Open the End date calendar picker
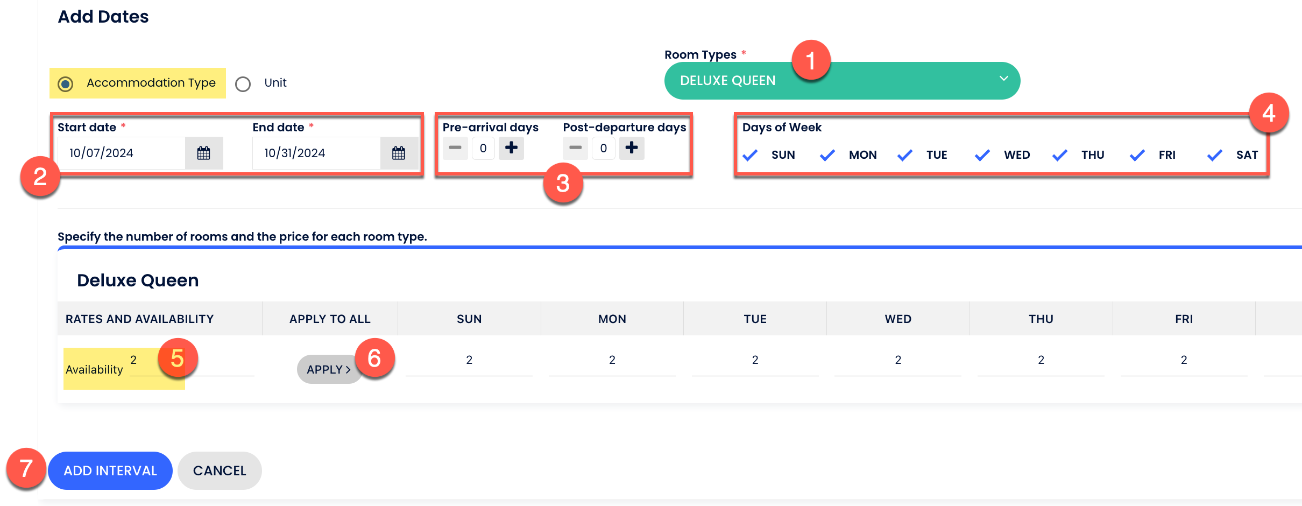This screenshot has width=1302, height=506. coord(398,153)
